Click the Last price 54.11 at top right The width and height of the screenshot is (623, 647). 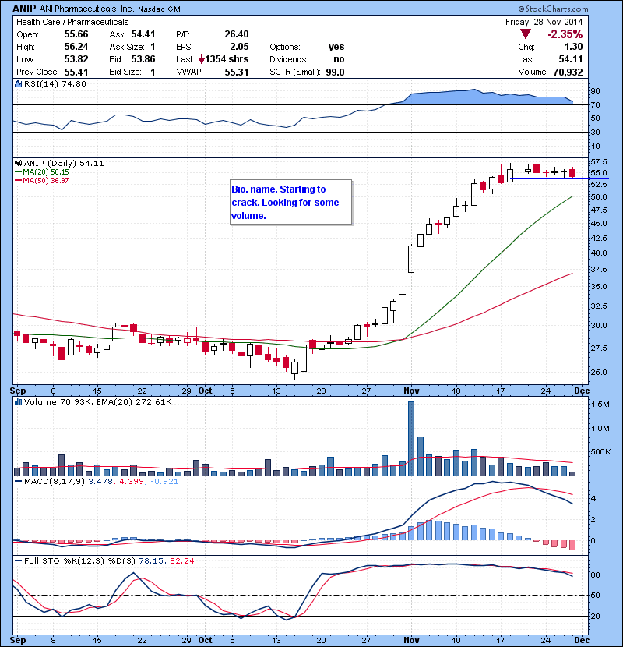pos(571,59)
